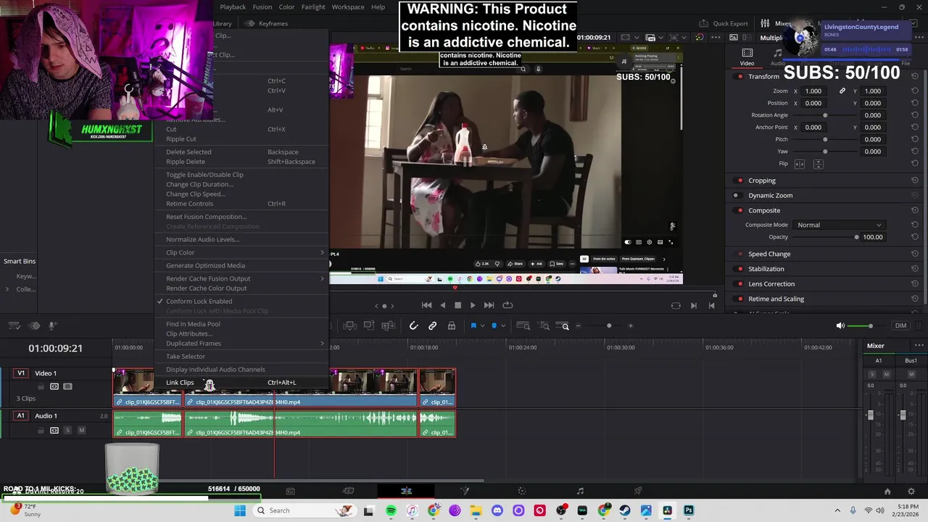The width and height of the screenshot is (928, 522).
Task: Start playback with the play button
Action: [x=473, y=305]
